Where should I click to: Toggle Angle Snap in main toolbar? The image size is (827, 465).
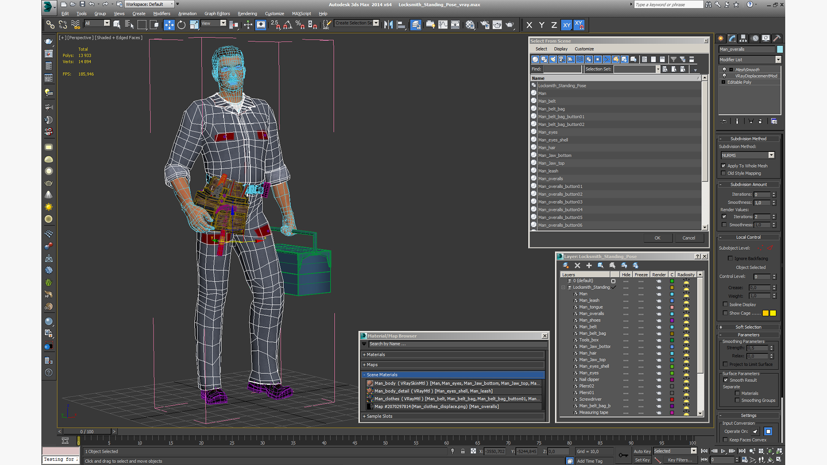click(288, 25)
